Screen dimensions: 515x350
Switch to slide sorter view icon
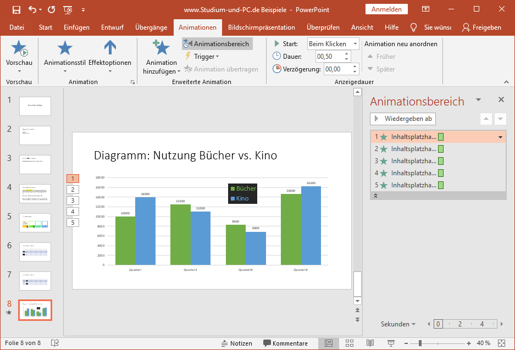[x=350, y=343]
